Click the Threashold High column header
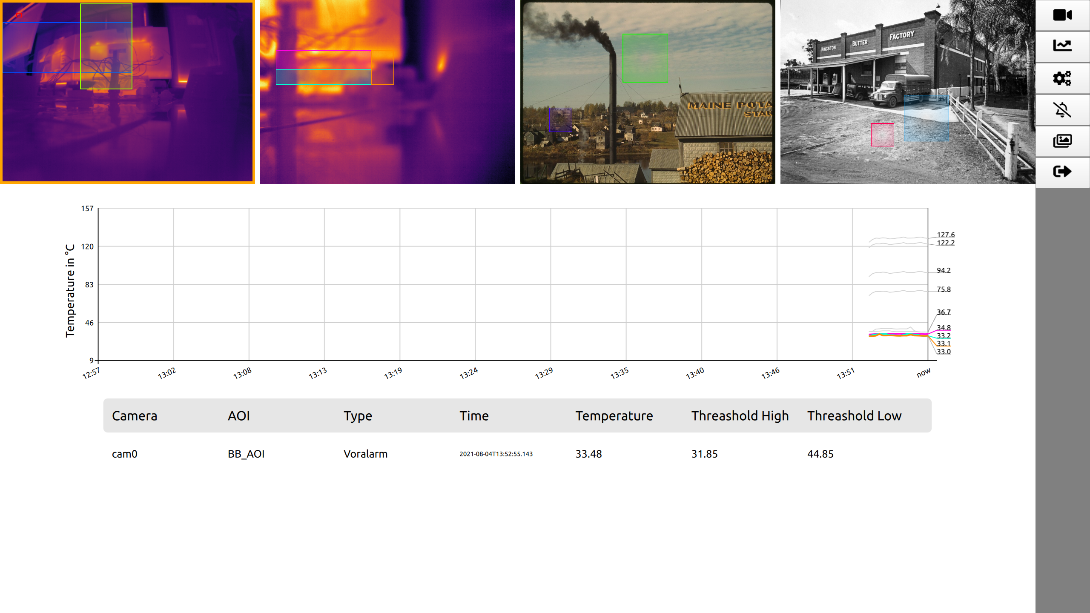The image size is (1090, 613). point(740,416)
